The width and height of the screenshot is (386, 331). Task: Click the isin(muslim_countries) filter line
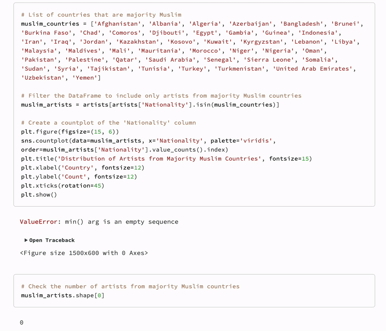(x=150, y=104)
